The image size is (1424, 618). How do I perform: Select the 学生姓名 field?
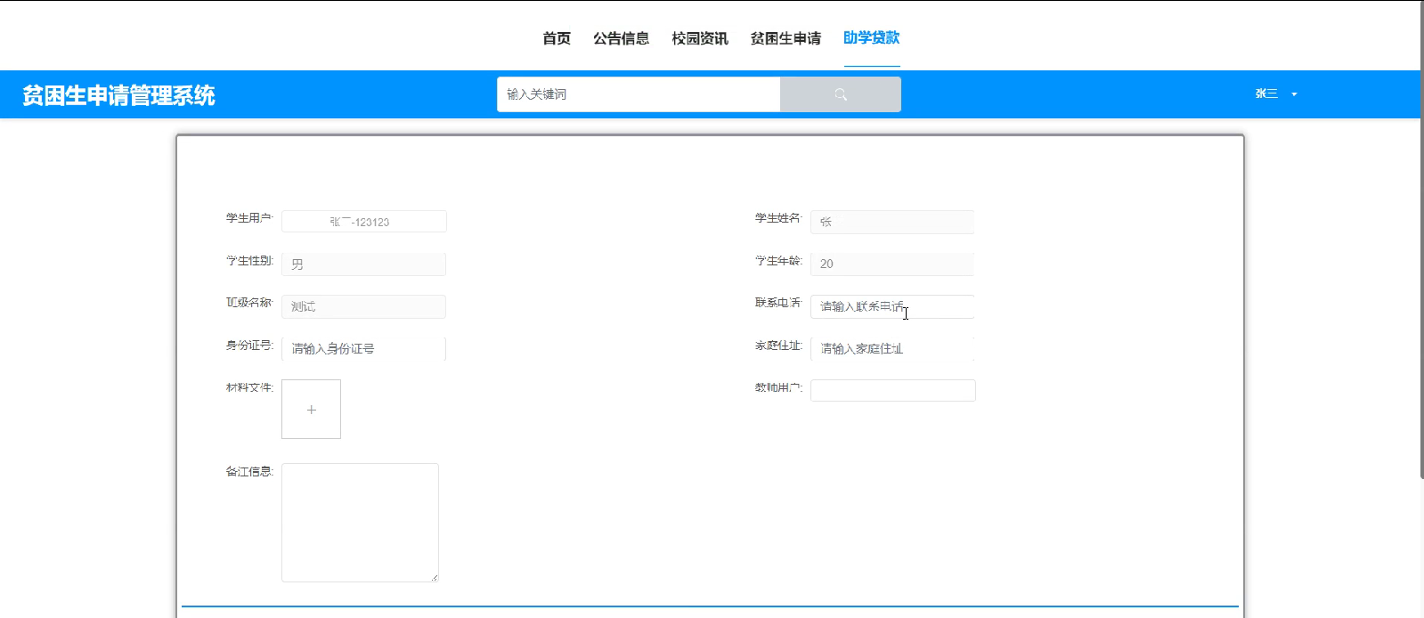pyautogui.click(x=891, y=222)
